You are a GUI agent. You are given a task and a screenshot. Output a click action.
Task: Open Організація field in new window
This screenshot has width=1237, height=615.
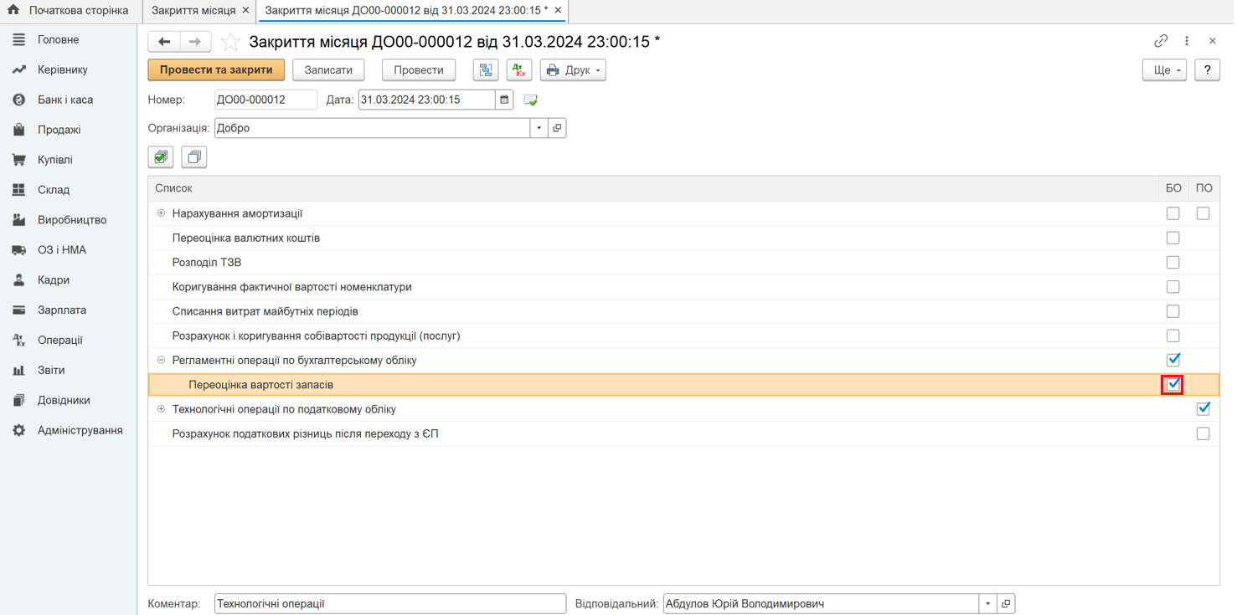point(557,128)
